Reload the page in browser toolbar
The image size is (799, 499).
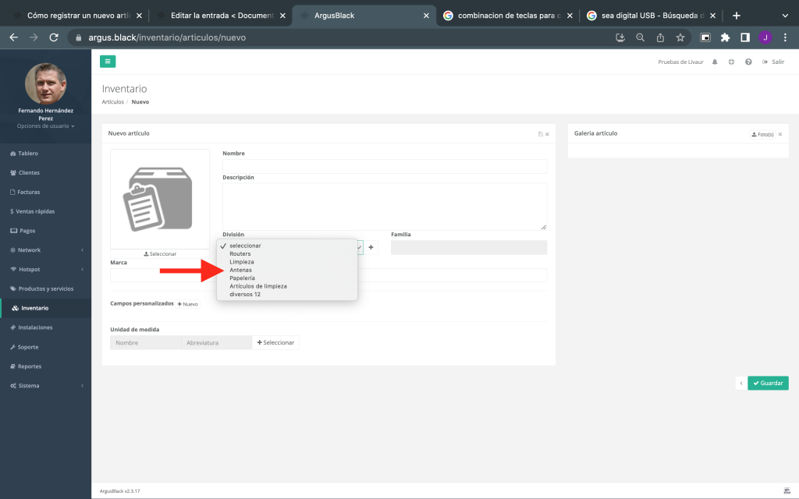point(54,37)
